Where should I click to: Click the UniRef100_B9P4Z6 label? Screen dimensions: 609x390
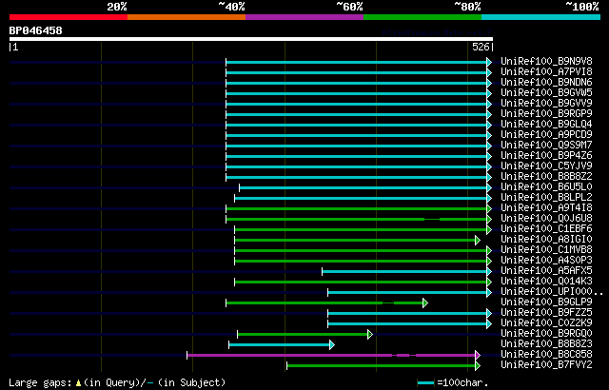(546, 156)
